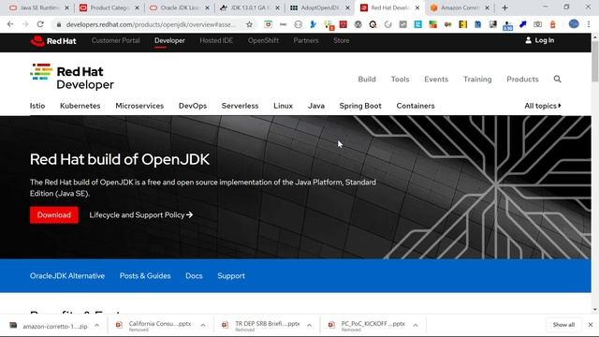Click the Log In user icon
This screenshot has width=599, height=337.
[528, 40]
